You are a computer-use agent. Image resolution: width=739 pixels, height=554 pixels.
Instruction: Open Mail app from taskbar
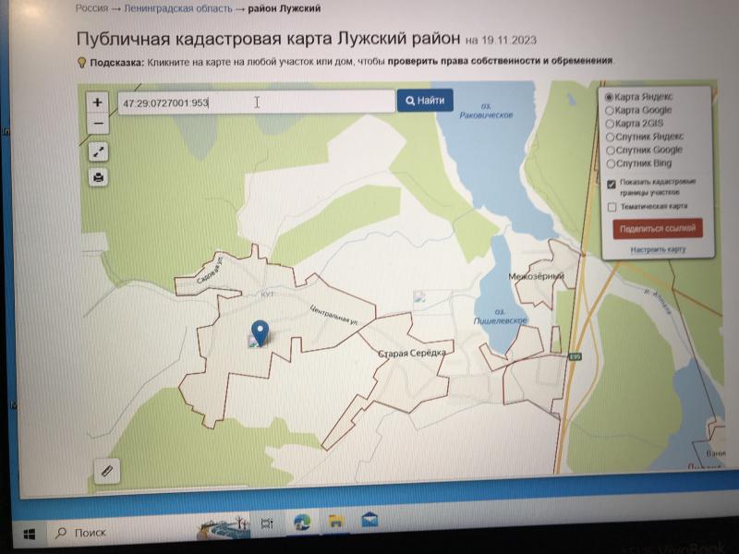point(369,520)
